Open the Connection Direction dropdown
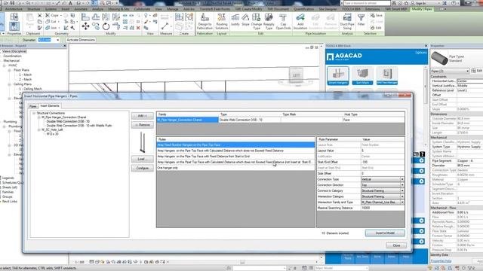The height and width of the screenshot is (271, 483). point(402,185)
